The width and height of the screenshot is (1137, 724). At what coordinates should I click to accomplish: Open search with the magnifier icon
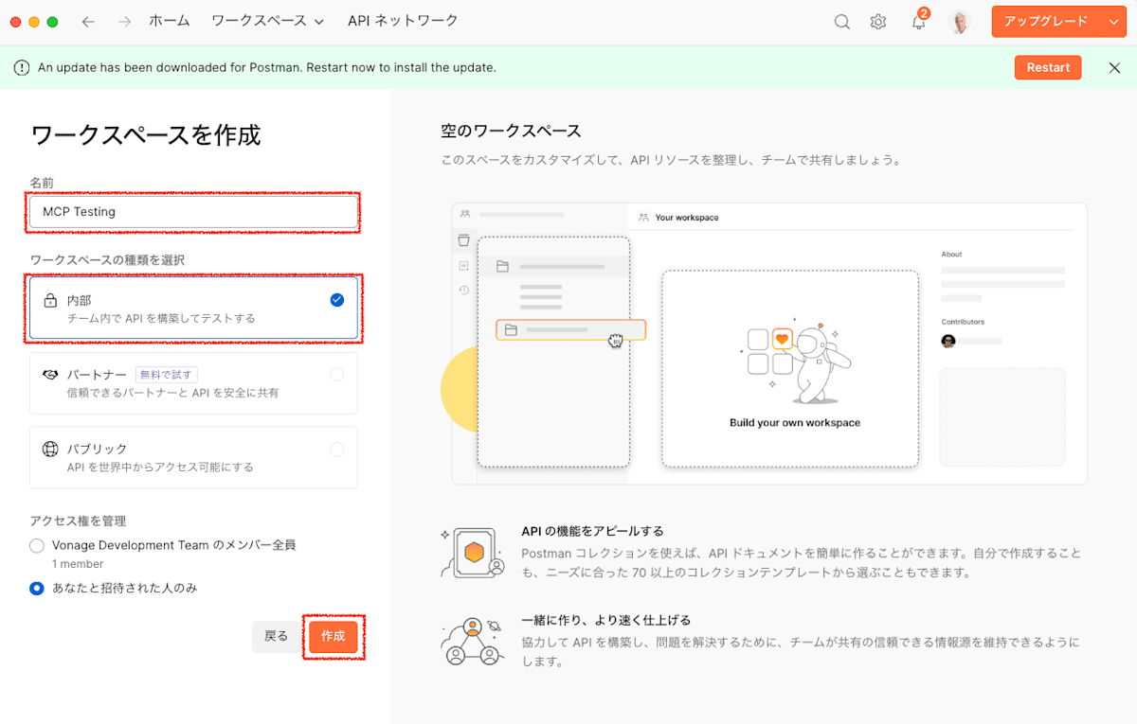coord(841,22)
